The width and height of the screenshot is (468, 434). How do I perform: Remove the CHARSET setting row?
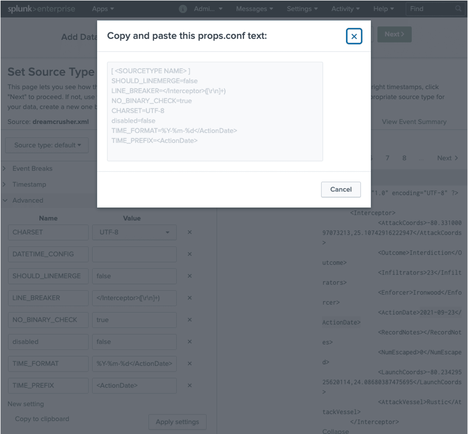coord(189,232)
